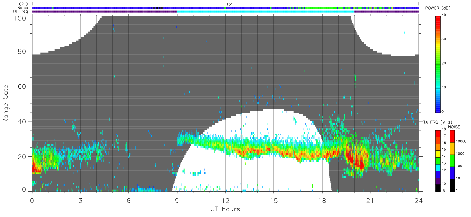Click the Range Gate axis tick '80'

point(23,51)
